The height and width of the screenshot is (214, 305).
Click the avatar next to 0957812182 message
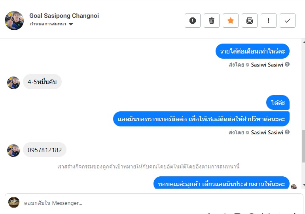[13, 151]
